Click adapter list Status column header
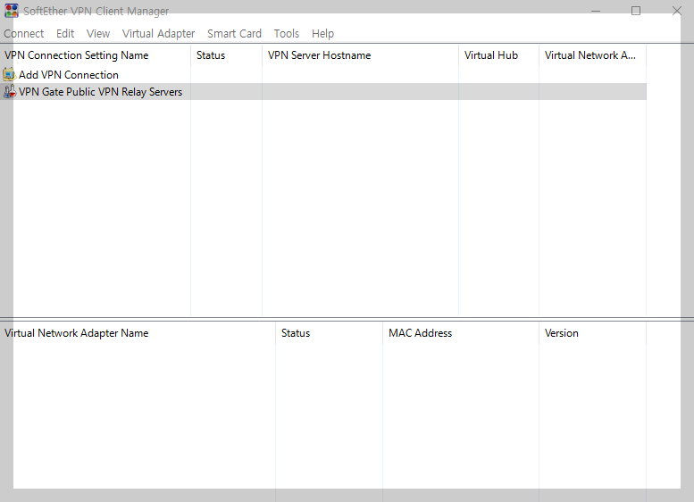This screenshot has width=694, height=502. (x=329, y=333)
